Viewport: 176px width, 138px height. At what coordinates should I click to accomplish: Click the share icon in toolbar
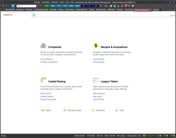[x=106, y=6]
